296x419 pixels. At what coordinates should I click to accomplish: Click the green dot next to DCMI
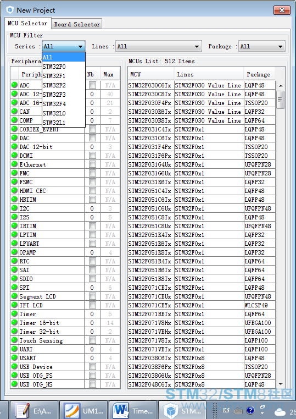(x=14, y=156)
